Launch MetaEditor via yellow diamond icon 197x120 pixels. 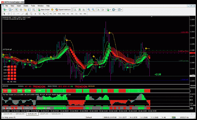[x=52, y=9]
